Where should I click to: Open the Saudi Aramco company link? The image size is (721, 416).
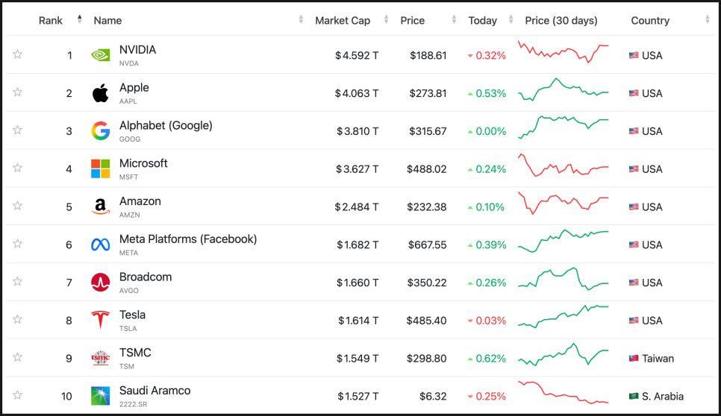(154, 391)
